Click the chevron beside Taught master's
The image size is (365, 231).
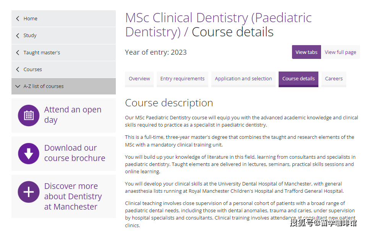pos(18,53)
